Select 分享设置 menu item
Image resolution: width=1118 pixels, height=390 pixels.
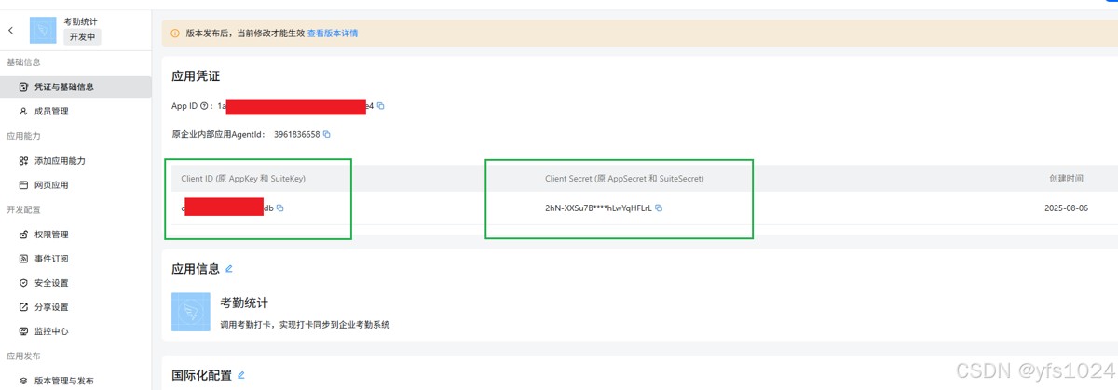point(50,306)
